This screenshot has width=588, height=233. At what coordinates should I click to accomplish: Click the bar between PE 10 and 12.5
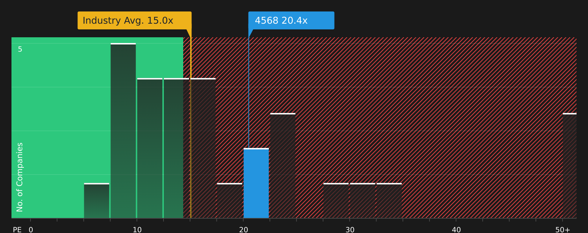coord(150,148)
